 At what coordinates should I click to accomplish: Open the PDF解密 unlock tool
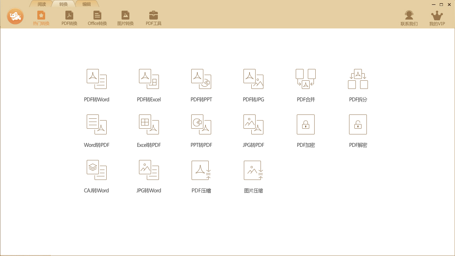358,125
